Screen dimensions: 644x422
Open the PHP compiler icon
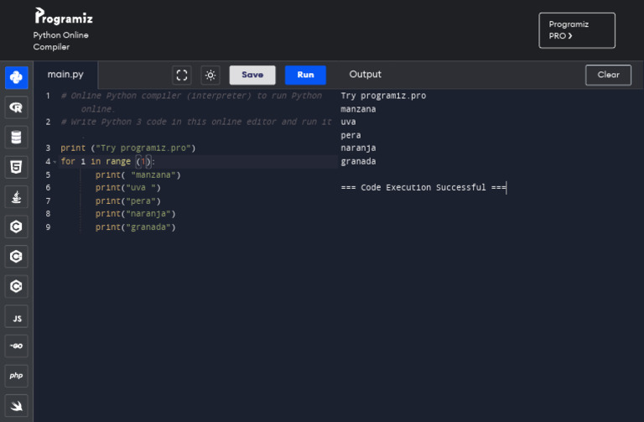coord(17,376)
